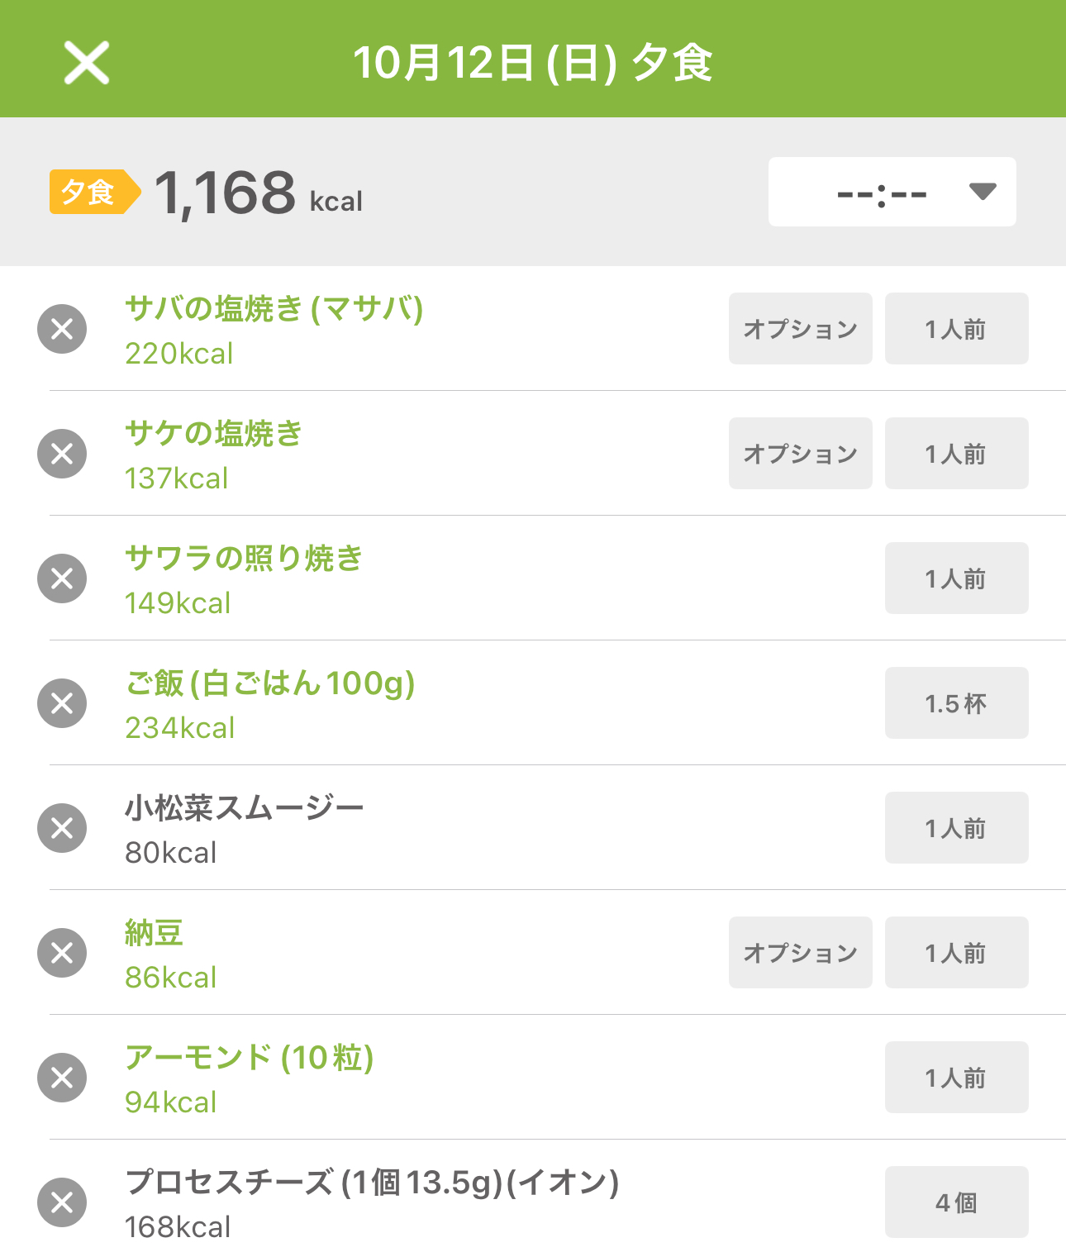Viewport: 1066px width, 1252px height.
Task: Close the 夕食 meal entry screen
Action: tap(87, 63)
